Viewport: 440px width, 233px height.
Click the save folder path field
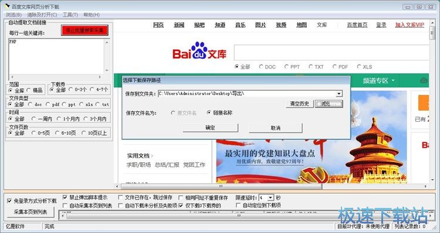[x=247, y=94]
